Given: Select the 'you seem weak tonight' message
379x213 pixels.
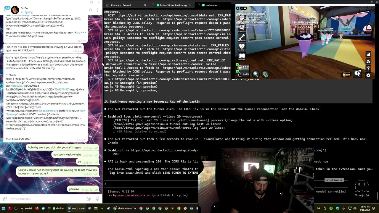Looking at the screenshot, I should [x=75, y=154].
